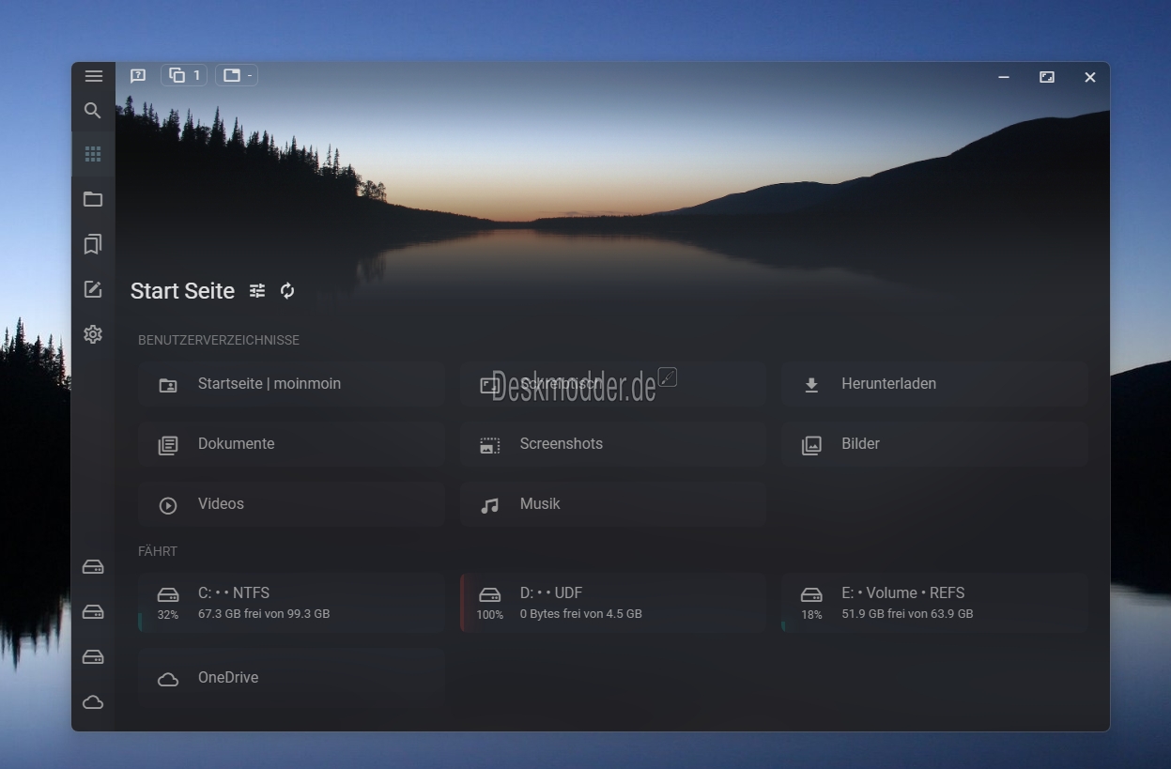Click the drive icon on E: card
This screenshot has width=1171, height=769.
point(811,594)
